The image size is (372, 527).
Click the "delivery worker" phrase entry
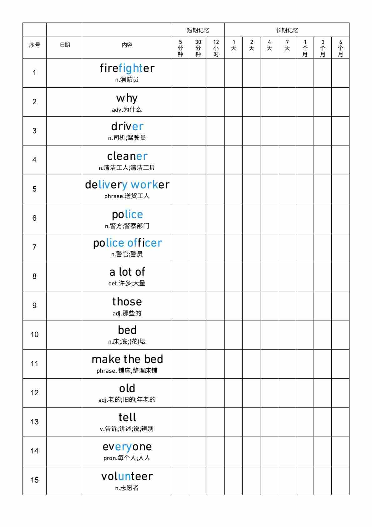127,185
